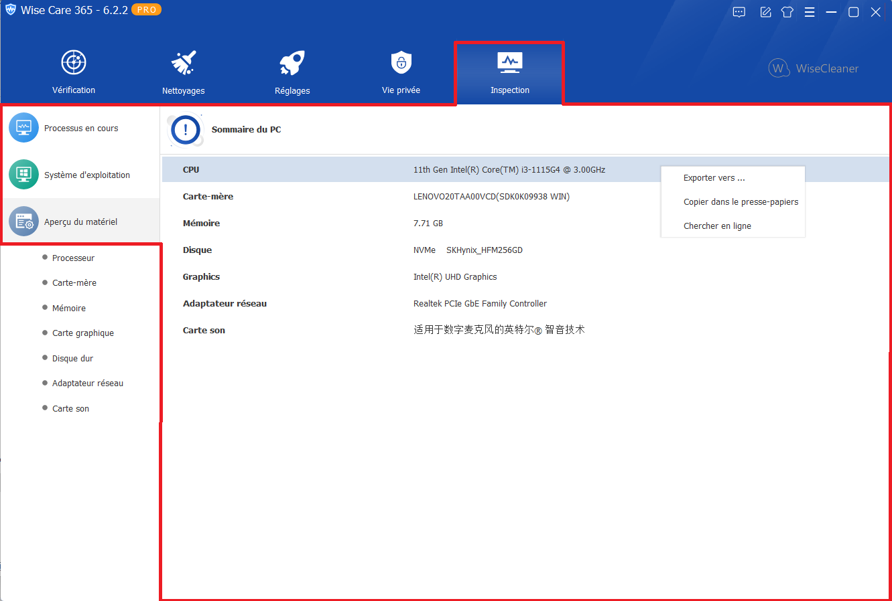The image size is (892, 601).
Task: Select Carte graphique in sidebar
Action: point(83,333)
